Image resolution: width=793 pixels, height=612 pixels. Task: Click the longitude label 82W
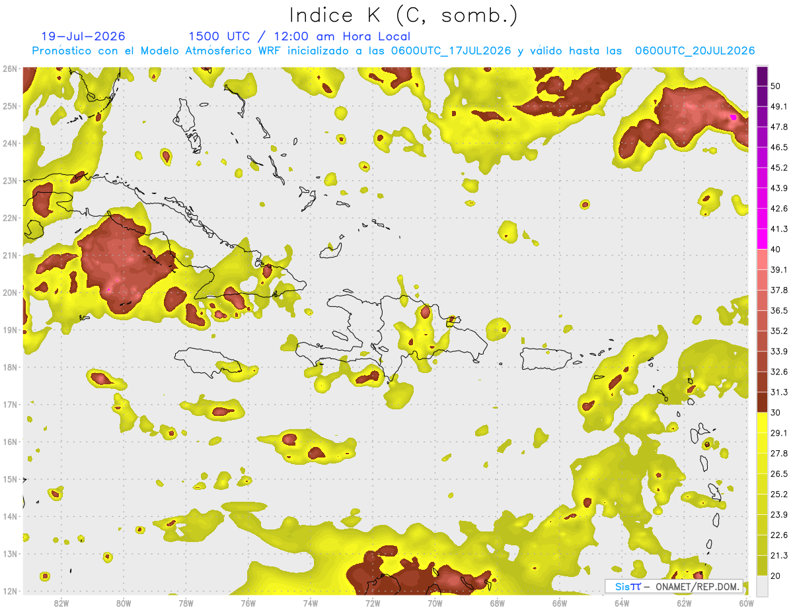tap(61, 603)
